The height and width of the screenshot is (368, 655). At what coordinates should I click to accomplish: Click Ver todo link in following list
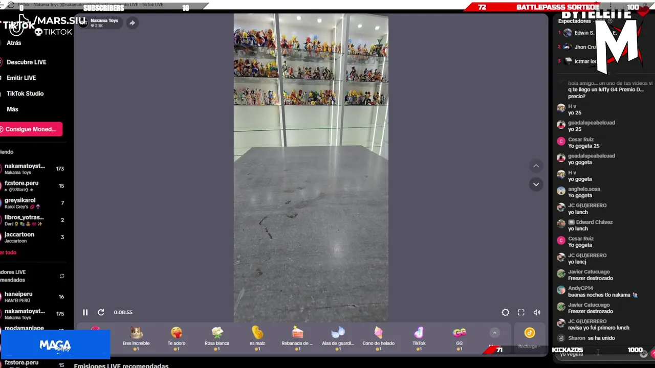8,252
